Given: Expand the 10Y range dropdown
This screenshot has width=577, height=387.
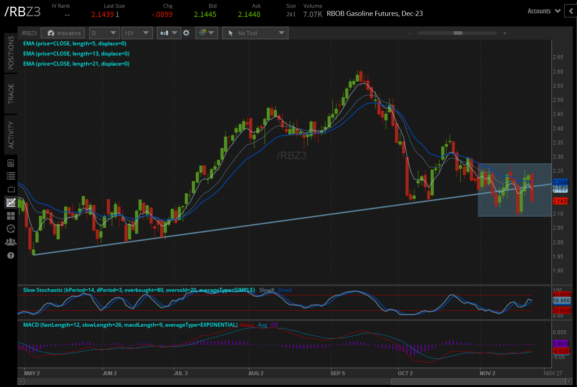Looking at the screenshot, I should tap(137, 33).
